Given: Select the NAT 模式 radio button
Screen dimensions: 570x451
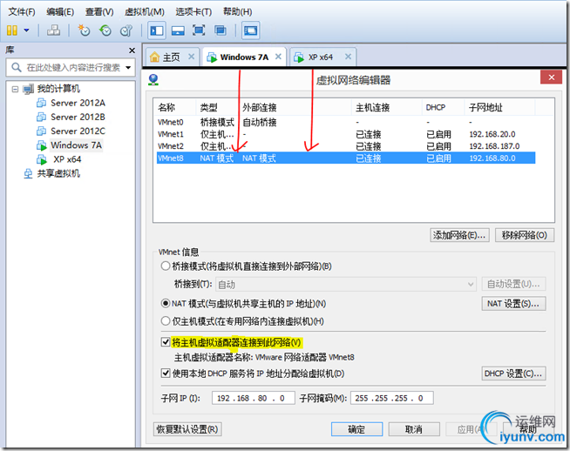Looking at the screenshot, I should click(x=166, y=303).
